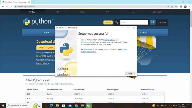Open the macOS download link
The height and width of the screenshot is (108, 192).
tap(49, 56)
